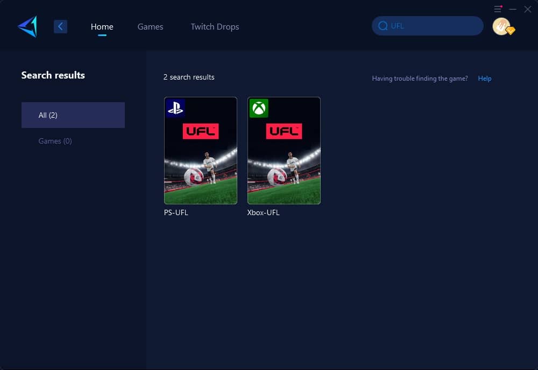Click the PS-UFL title label
The width and height of the screenshot is (538, 370).
[x=176, y=212]
